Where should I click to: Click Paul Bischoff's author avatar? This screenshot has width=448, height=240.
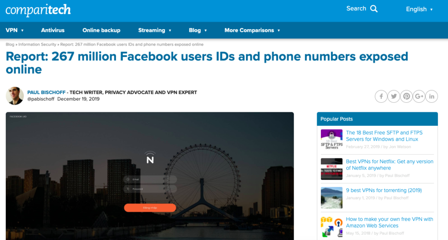(x=14, y=96)
